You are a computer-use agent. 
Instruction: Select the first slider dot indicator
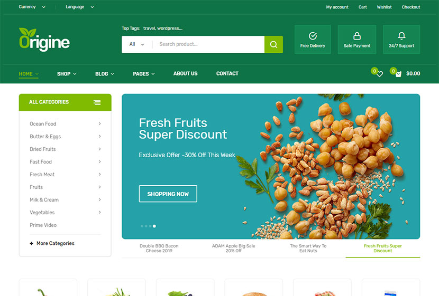142,226
